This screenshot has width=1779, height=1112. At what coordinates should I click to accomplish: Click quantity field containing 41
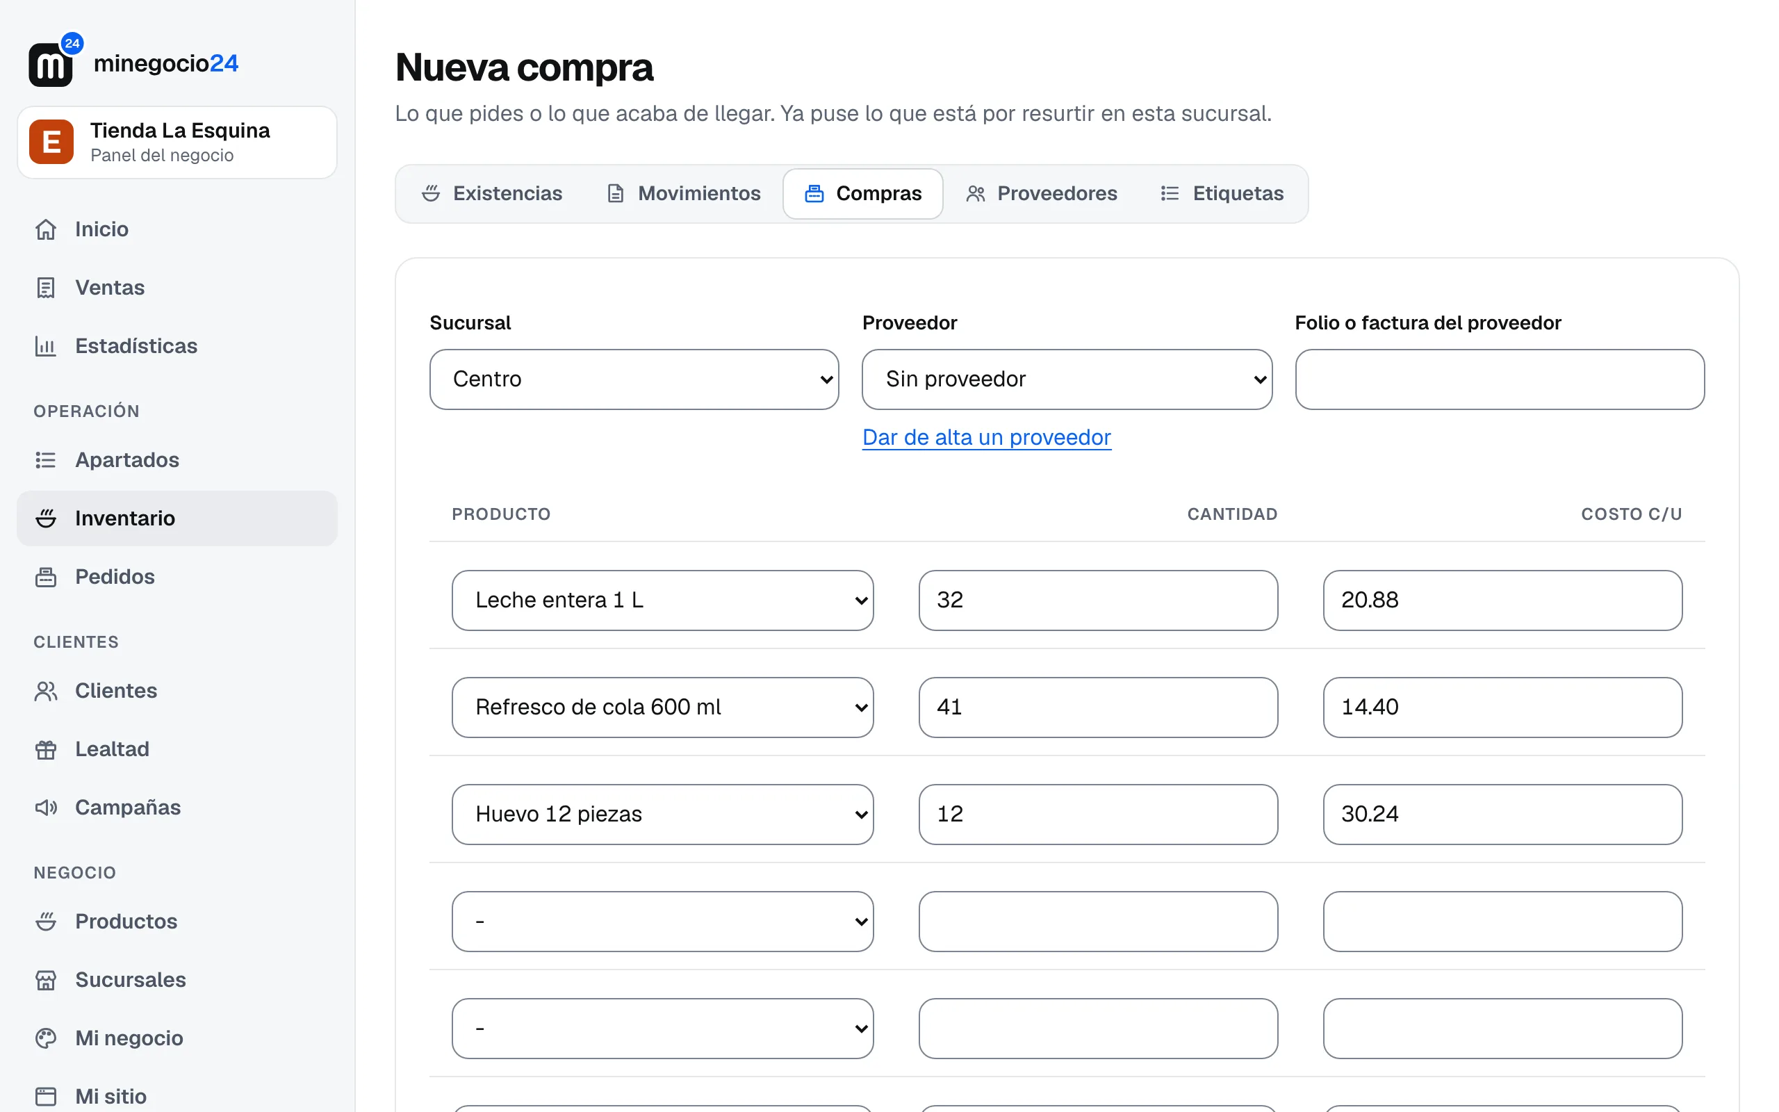coord(1098,708)
